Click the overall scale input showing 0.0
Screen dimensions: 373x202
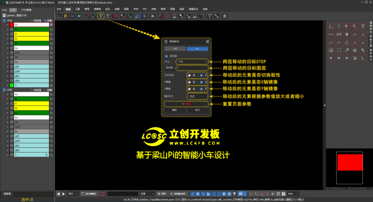tap(197, 96)
